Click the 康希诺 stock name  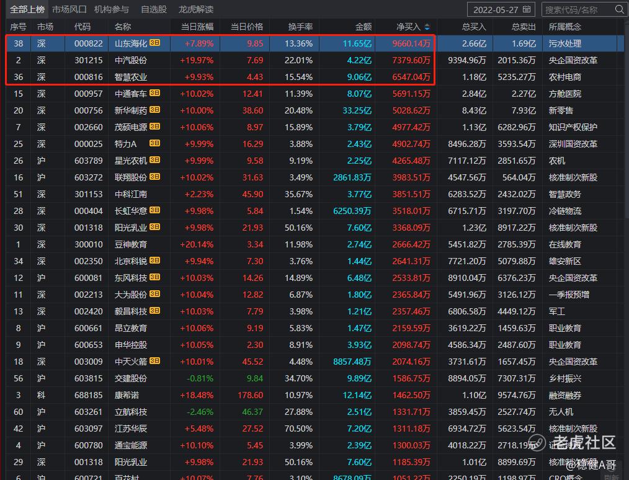click(127, 396)
